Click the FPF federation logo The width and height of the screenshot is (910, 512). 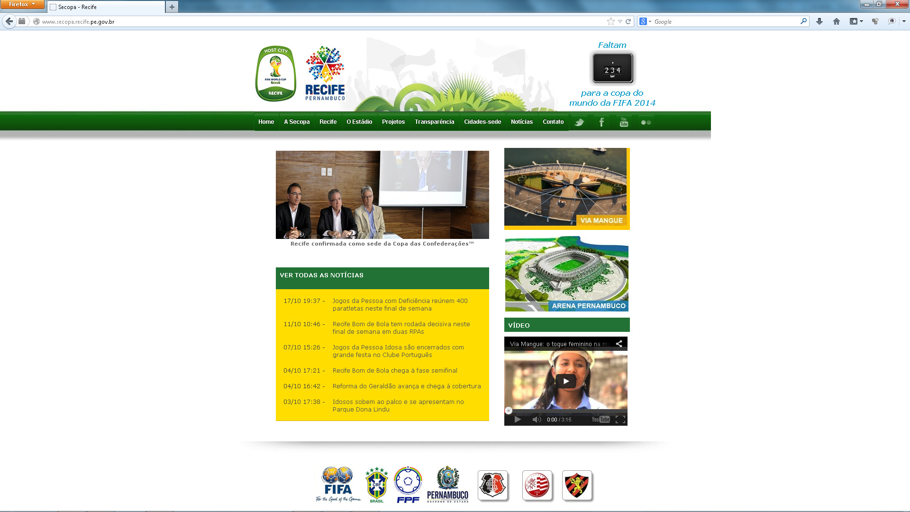coord(408,485)
